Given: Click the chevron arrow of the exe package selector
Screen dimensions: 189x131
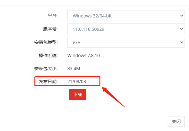Looking at the screenshot, I should (182, 42).
